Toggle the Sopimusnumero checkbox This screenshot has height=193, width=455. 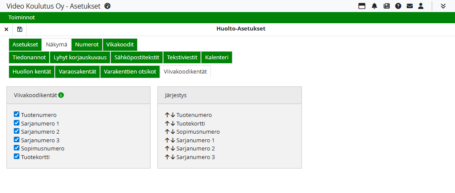[17, 148]
